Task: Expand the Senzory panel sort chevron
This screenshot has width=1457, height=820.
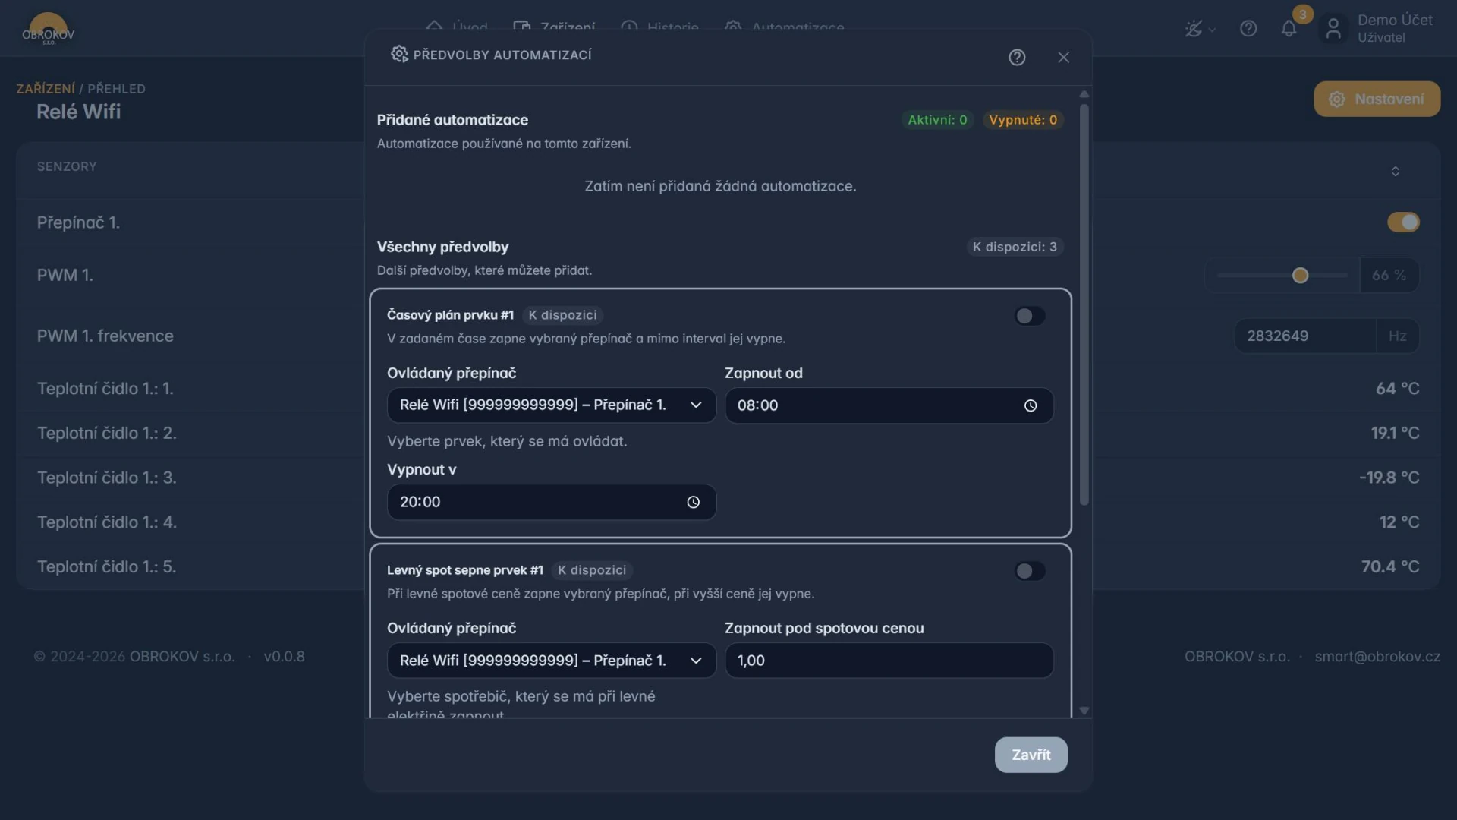Action: pyautogui.click(x=1395, y=172)
